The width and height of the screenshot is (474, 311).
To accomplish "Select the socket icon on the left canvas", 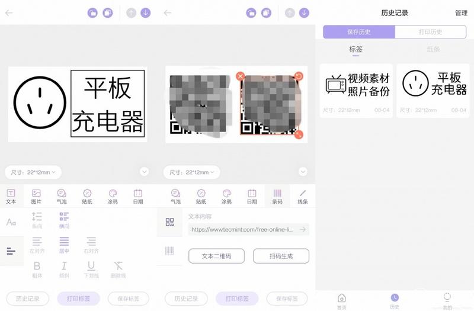I will [40, 102].
